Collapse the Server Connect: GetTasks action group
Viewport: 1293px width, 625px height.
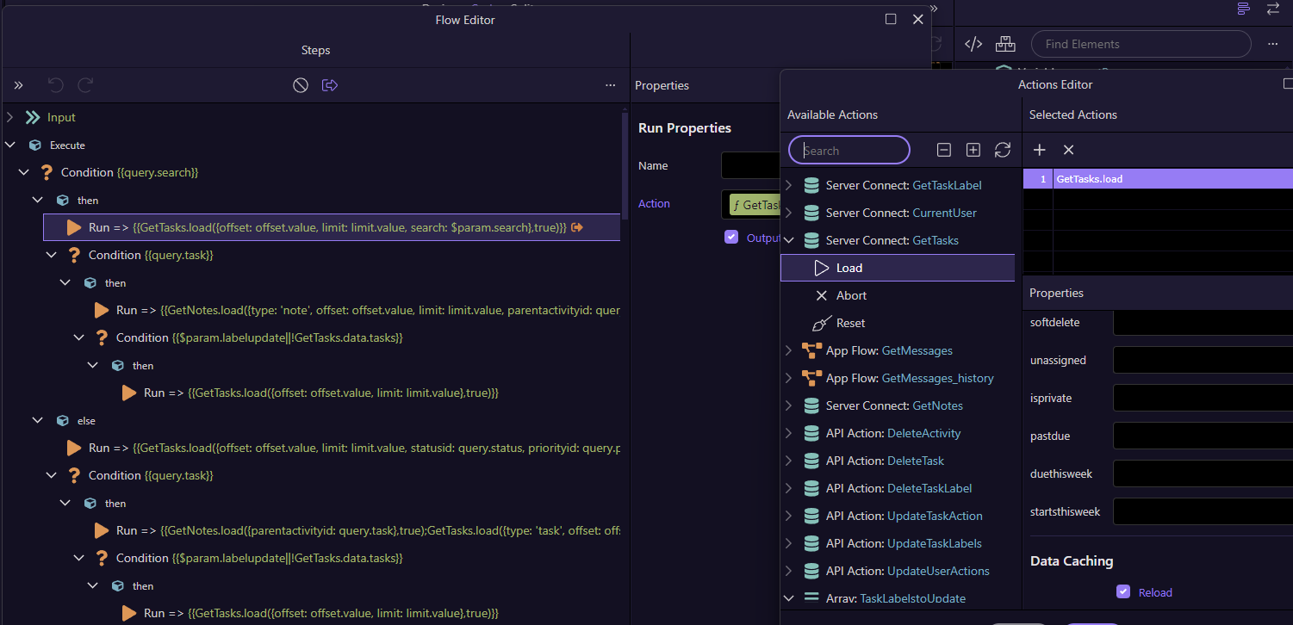pyautogui.click(x=788, y=239)
